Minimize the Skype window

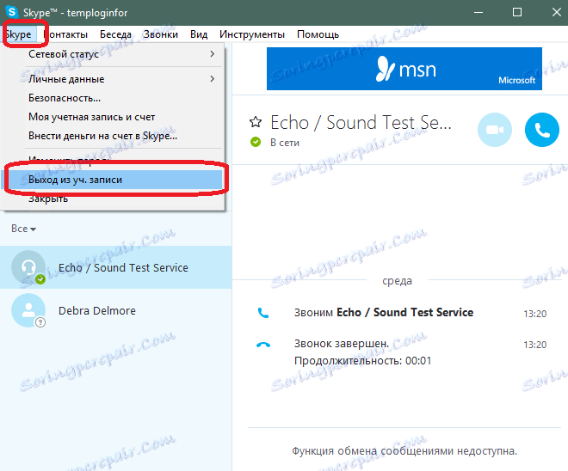pos(478,12)
